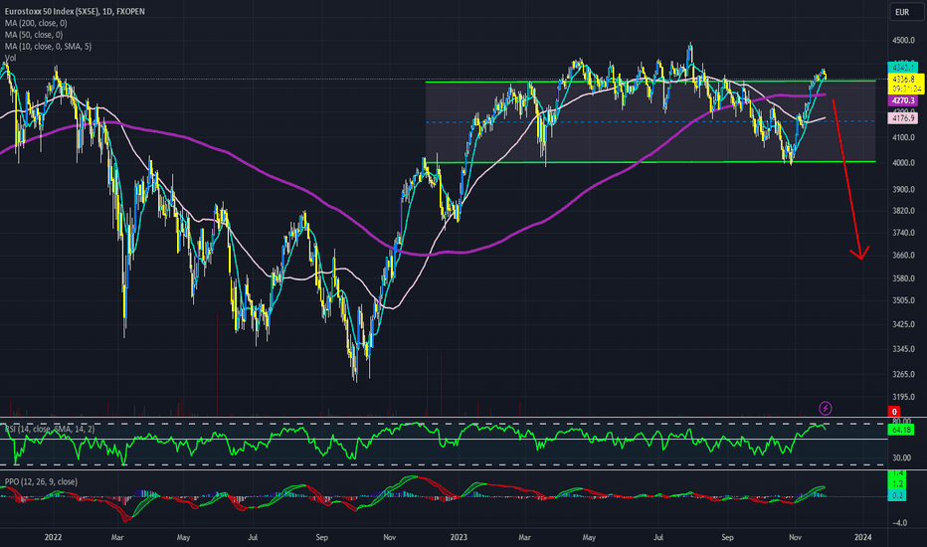Select the MA (10, close, 0, SMA, 5) legend
Screen dimensions: 927x547
point(48,46)
